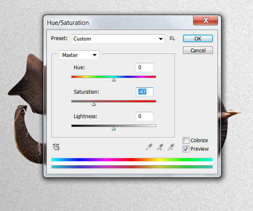Image resolution: width=253 pixels, height=211 pixels.
Task: Click the Saturation value field showing -47
Action: click(x=145, y=92)
